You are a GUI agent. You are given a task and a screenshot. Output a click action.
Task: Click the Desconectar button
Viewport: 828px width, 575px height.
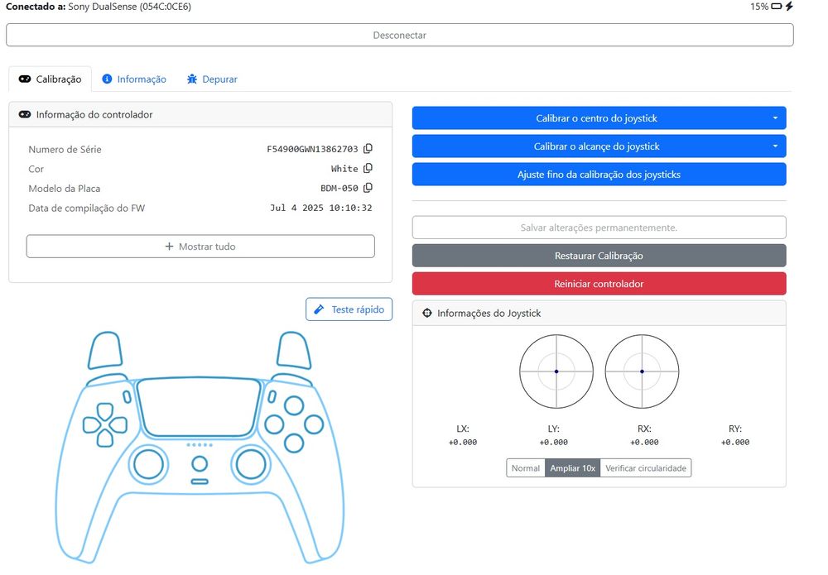coord(400,35)
